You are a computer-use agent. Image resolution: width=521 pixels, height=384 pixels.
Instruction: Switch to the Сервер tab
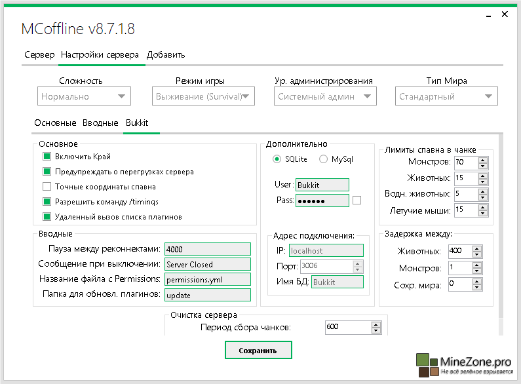[39, 55]
